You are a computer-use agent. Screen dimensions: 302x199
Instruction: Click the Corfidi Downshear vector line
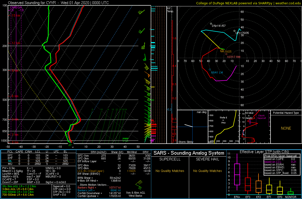point(99,193)
